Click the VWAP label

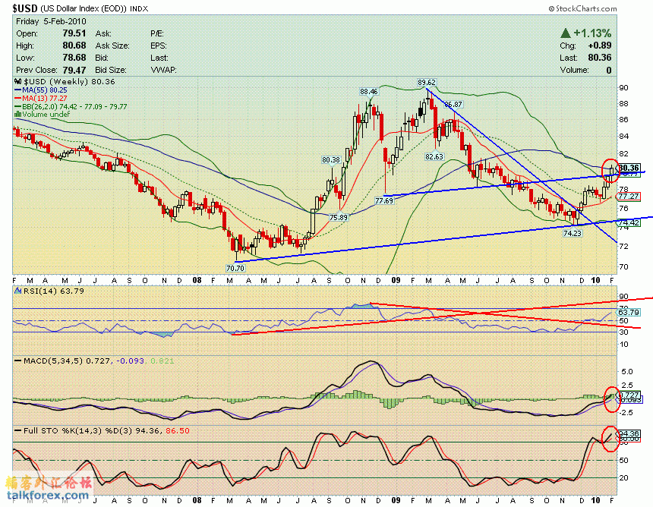point(163,70)
